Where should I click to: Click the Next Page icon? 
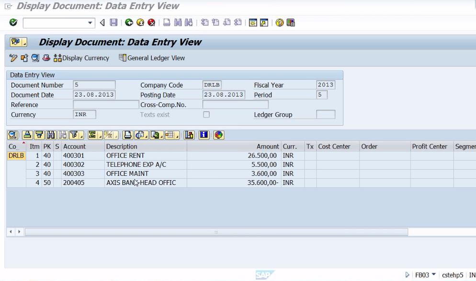click(x=227, y=23)
